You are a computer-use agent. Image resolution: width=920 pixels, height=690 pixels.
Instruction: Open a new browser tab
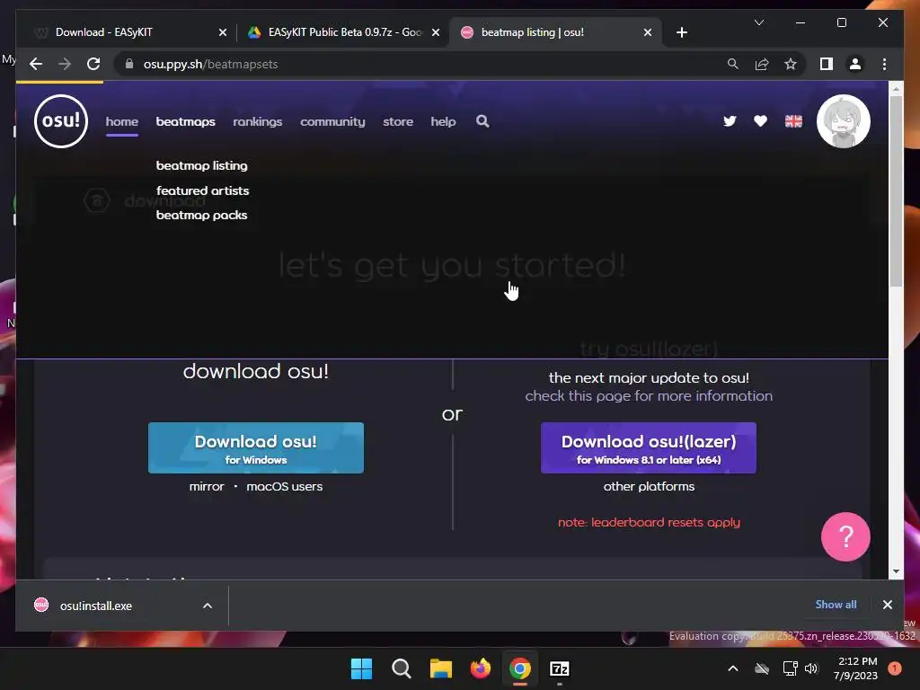click(681, 32)
